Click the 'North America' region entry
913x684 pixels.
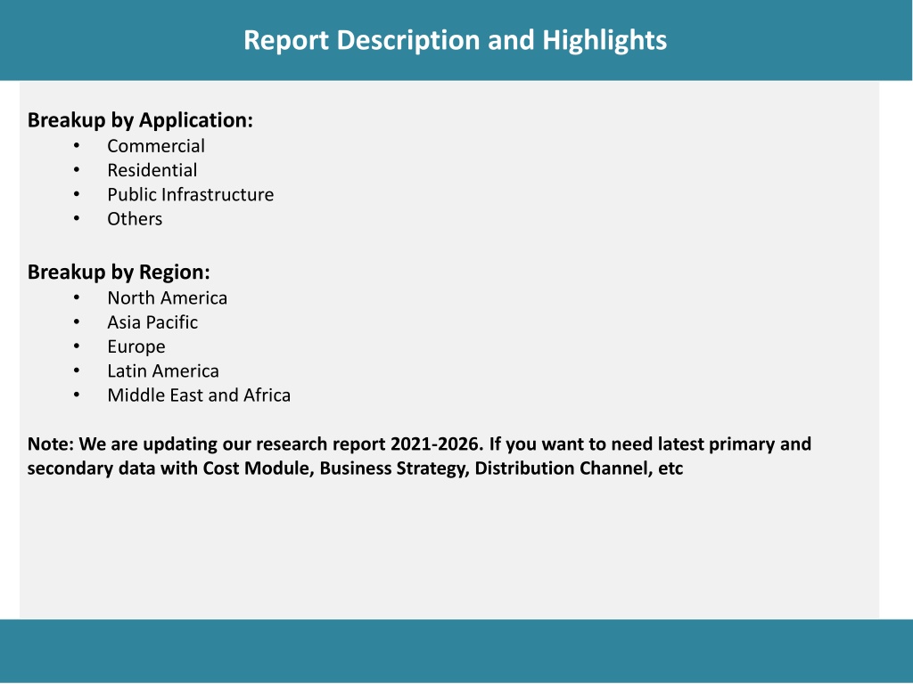pyautogui.click(x=167, y=298)
